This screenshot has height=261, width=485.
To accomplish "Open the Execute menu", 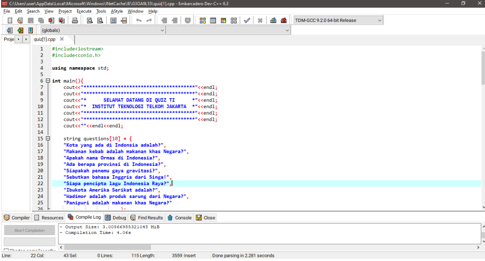I will [x=84, y=11].
